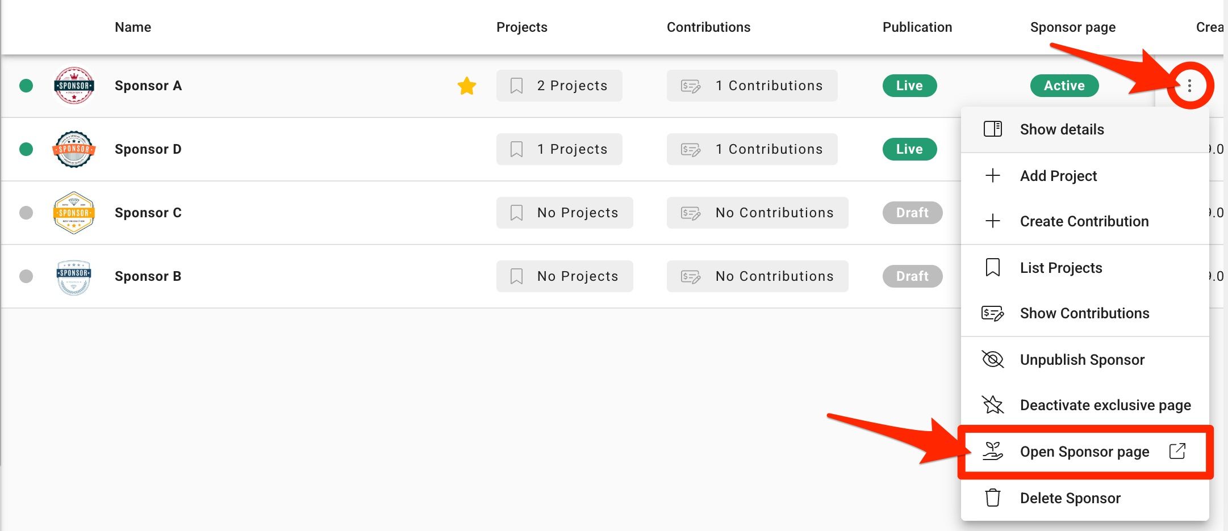The width and height of the screenshot is (1228, 531).
Task: Click the crossed-eye Unpublish Sponsor icon
Action: point(992,359)
